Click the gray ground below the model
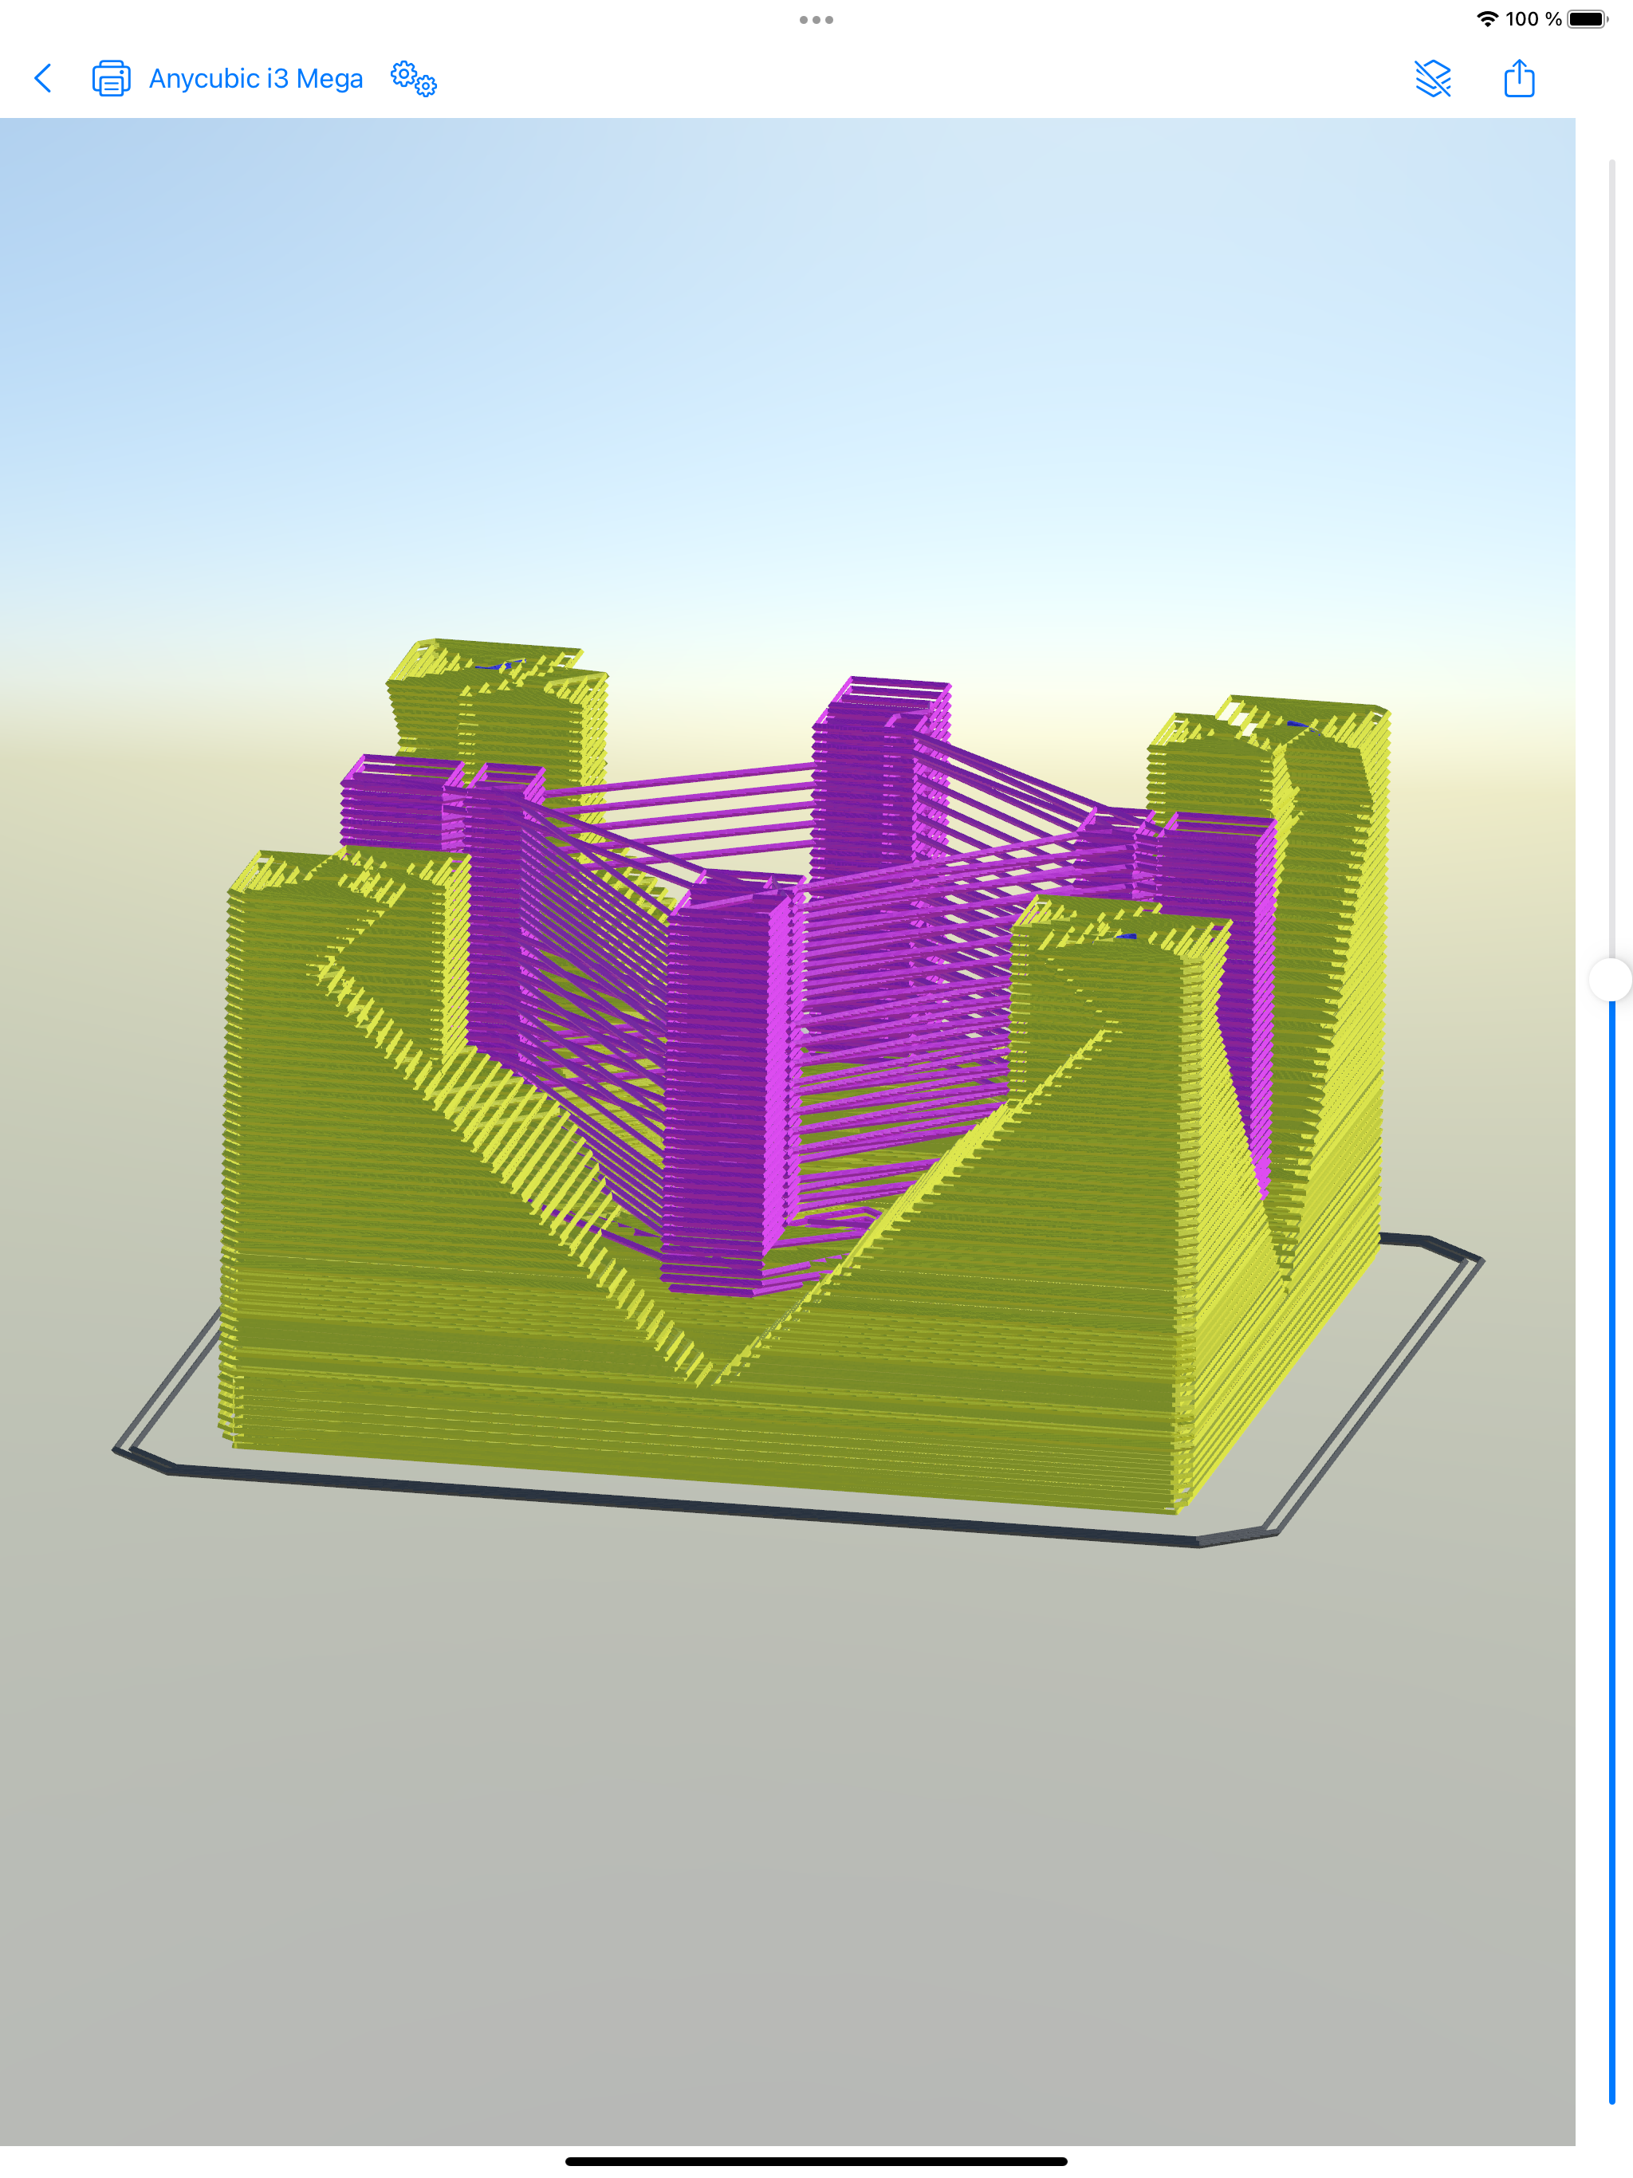 coord(788,1822)
